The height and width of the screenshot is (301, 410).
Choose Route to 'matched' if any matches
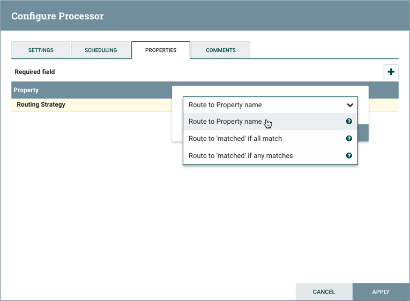(x=241, y=156)
